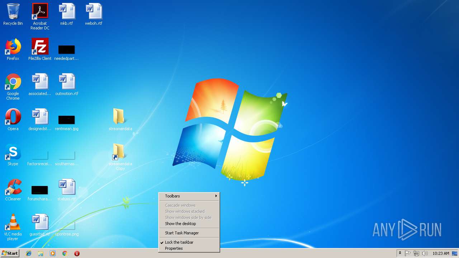Open Windows Explorer from taskbar
This screenshot has width=459, height=258.
tap(41, 253)
